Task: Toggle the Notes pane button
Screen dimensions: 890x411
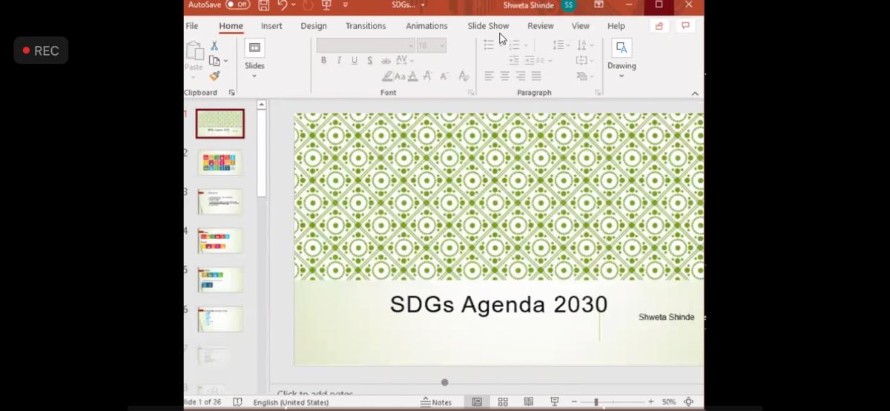Action: pos(436,402)
